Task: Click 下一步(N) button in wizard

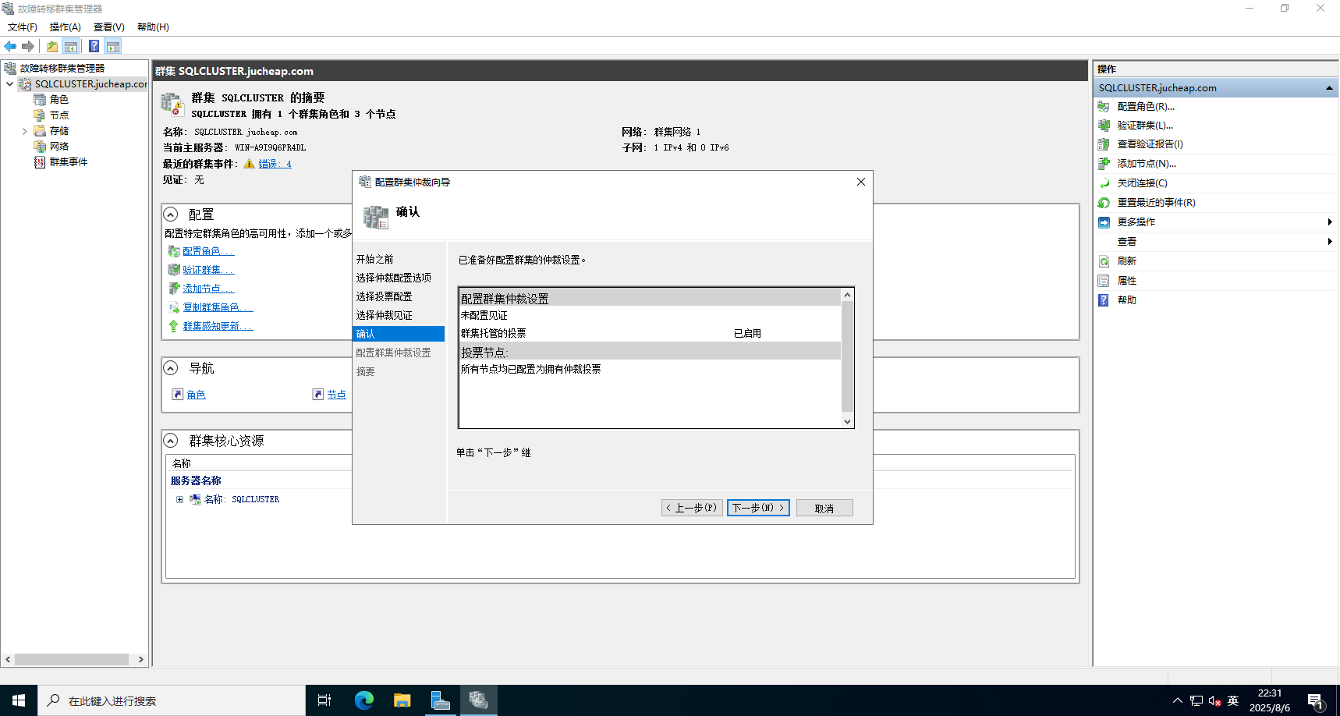Action: [x=758, y=508]
